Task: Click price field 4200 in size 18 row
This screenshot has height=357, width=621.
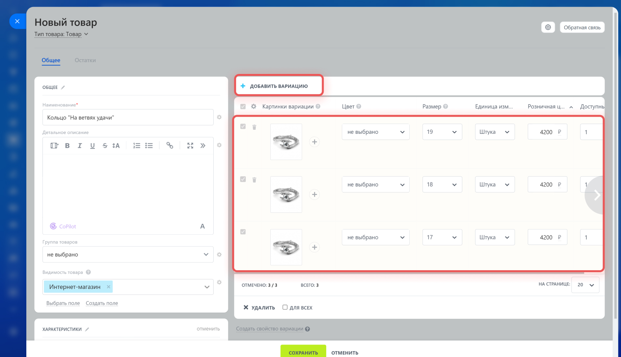Action: [x=547, y=184]
